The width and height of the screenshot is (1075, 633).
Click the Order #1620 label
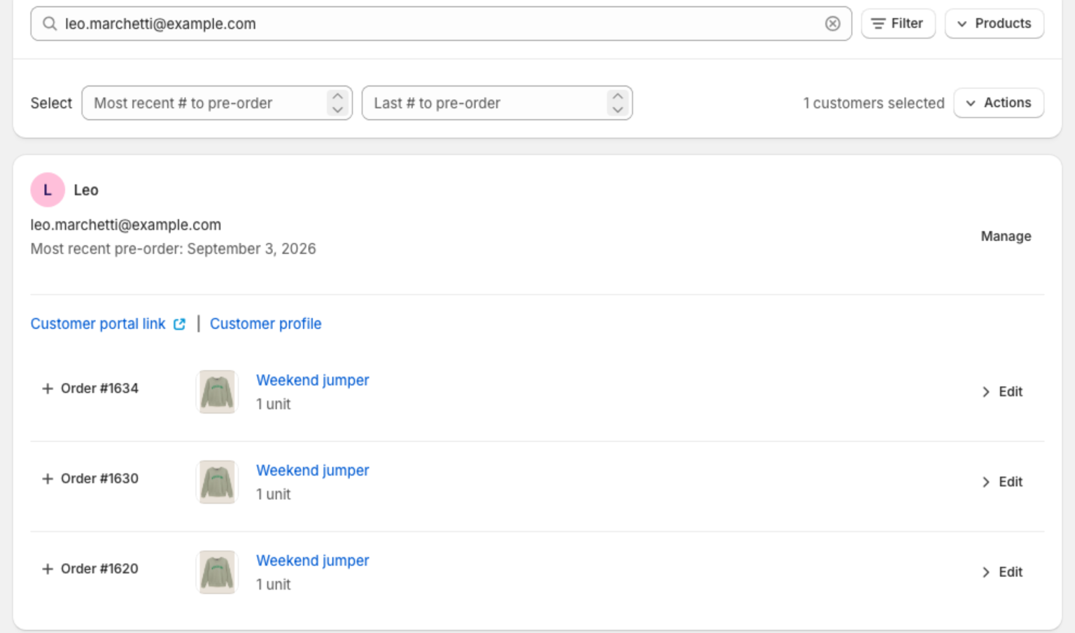[99, 569]
